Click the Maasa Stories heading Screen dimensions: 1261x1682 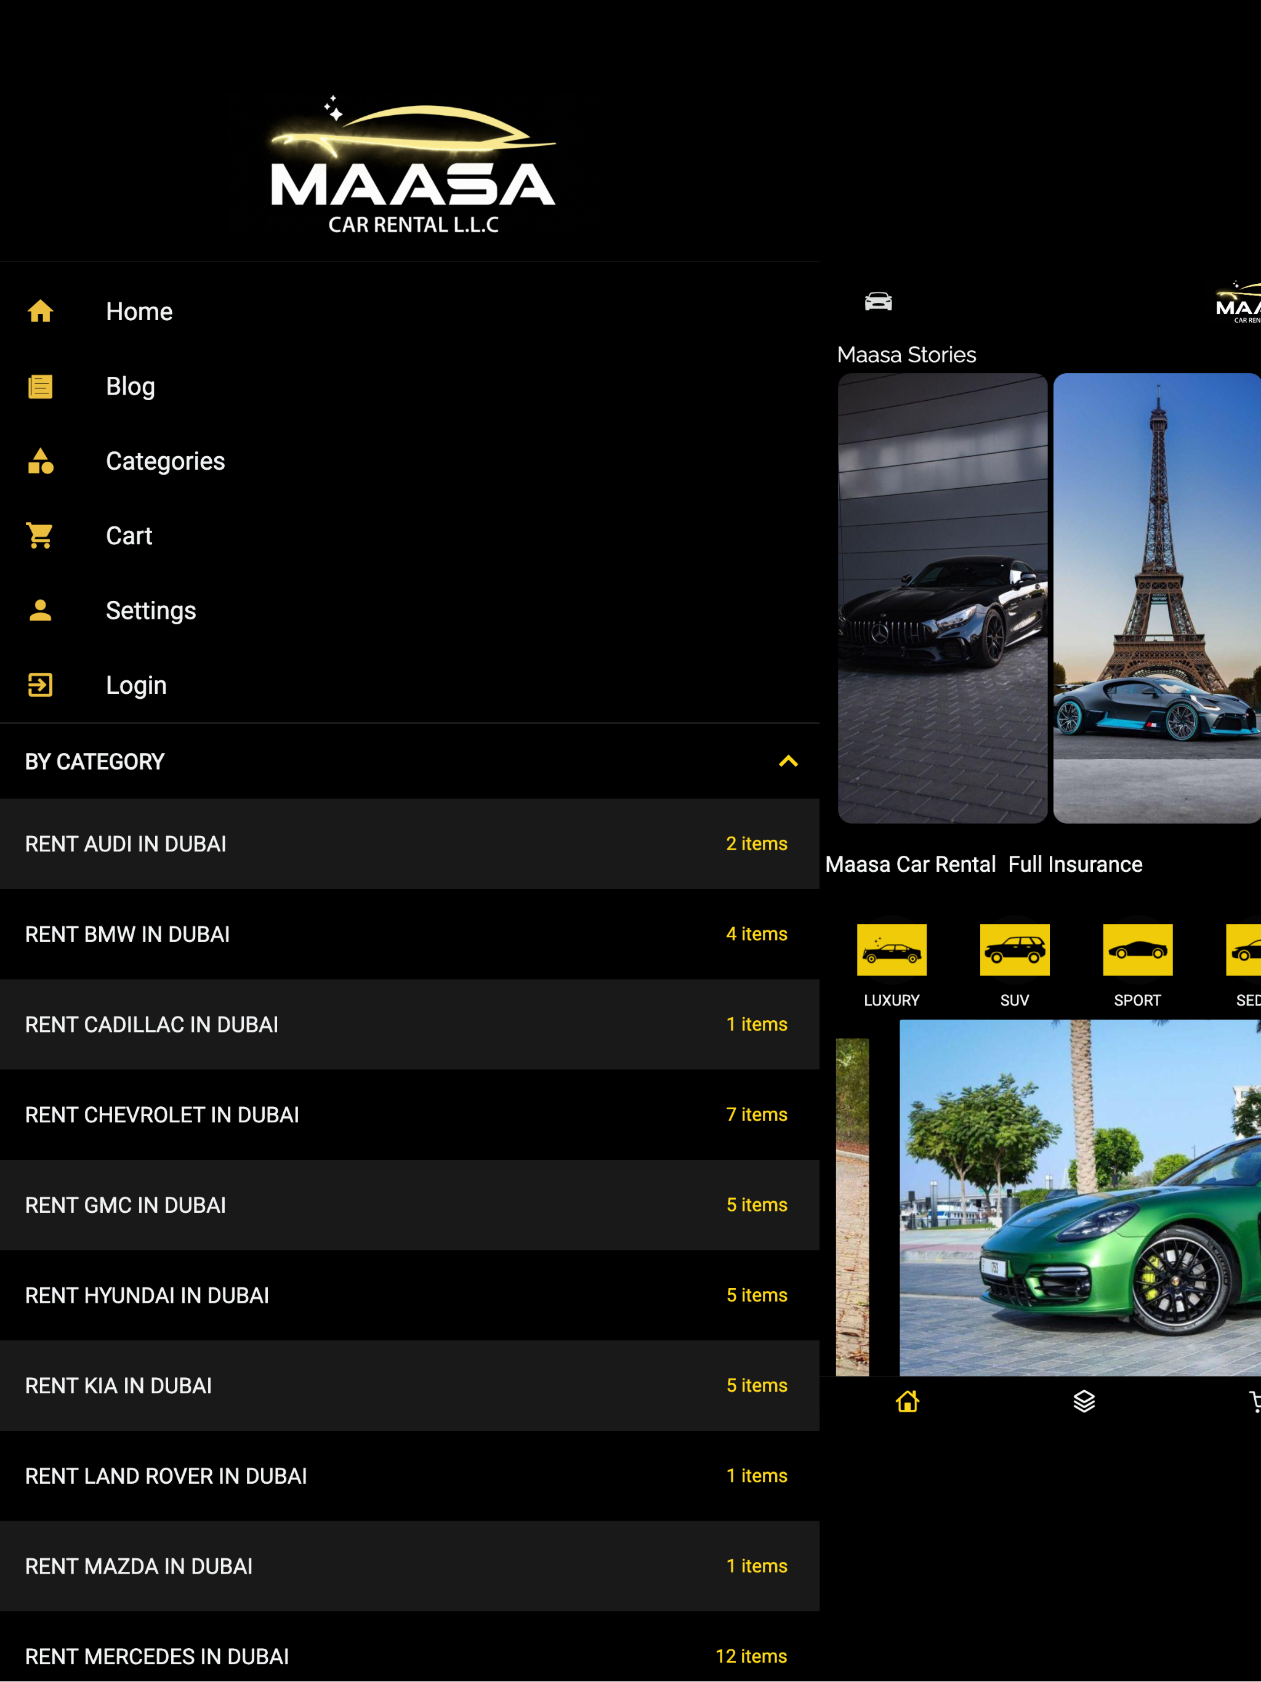[x=906, y=355]
